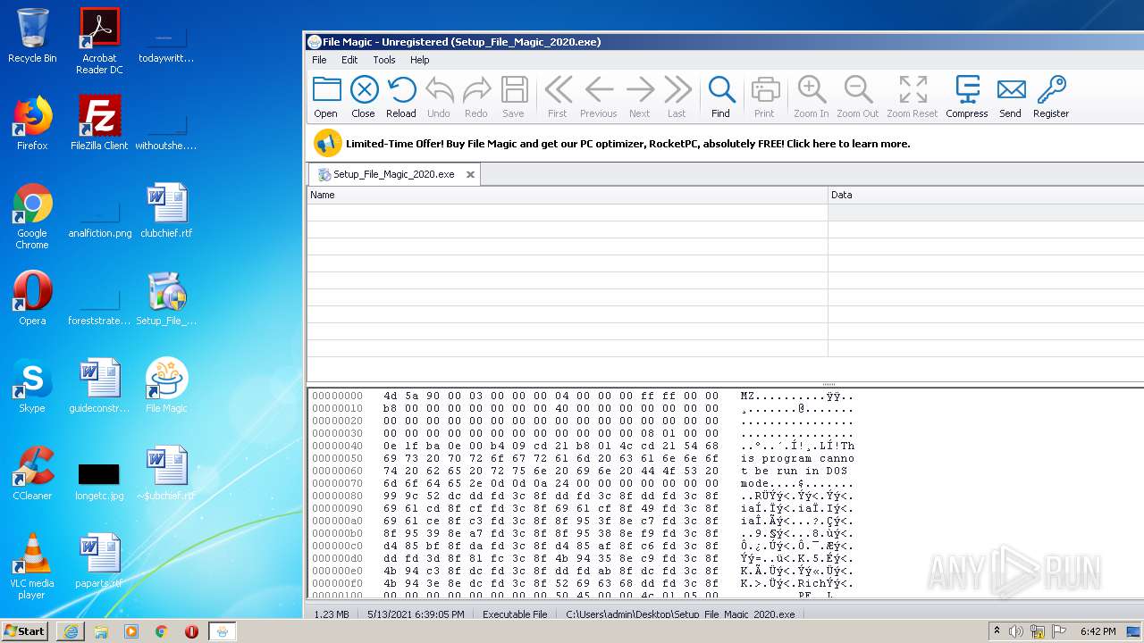Show hidden icons in system tray
The width and height of the screenshot is (1144, 643).
(x=997, y=631)
